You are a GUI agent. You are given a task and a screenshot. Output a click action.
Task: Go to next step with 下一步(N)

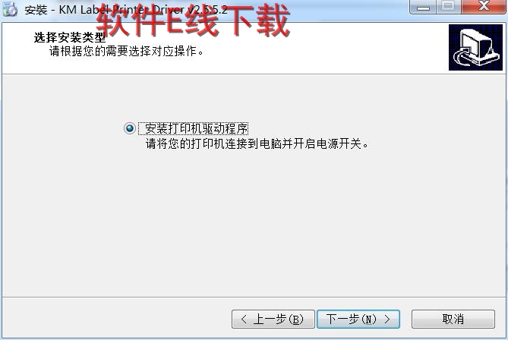(x=358, y=320)
